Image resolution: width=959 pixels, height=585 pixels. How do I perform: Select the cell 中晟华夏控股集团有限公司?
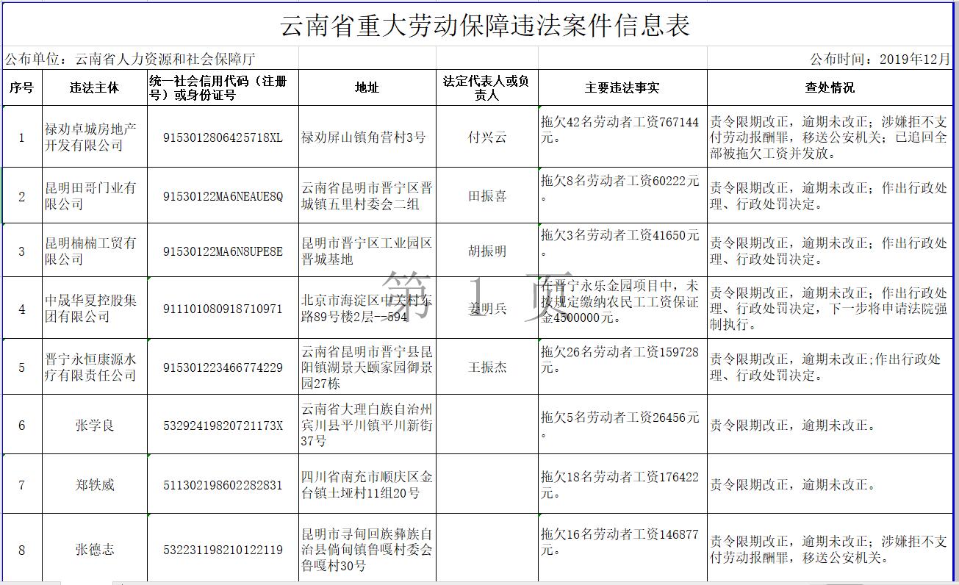point(94,309)
